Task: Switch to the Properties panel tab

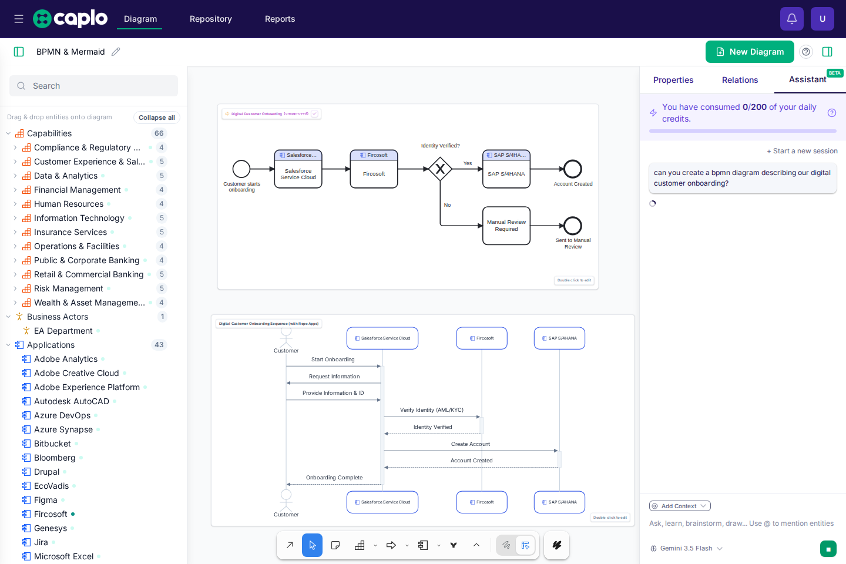Action: click(x=673, y=80)
